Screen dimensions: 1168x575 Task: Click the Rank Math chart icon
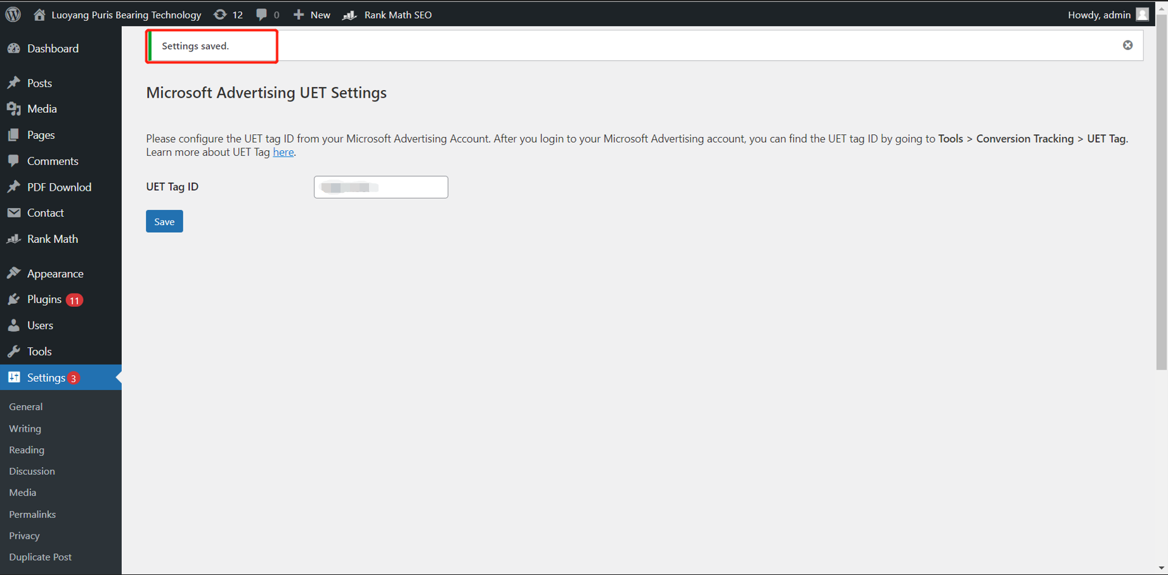[13, 239]
